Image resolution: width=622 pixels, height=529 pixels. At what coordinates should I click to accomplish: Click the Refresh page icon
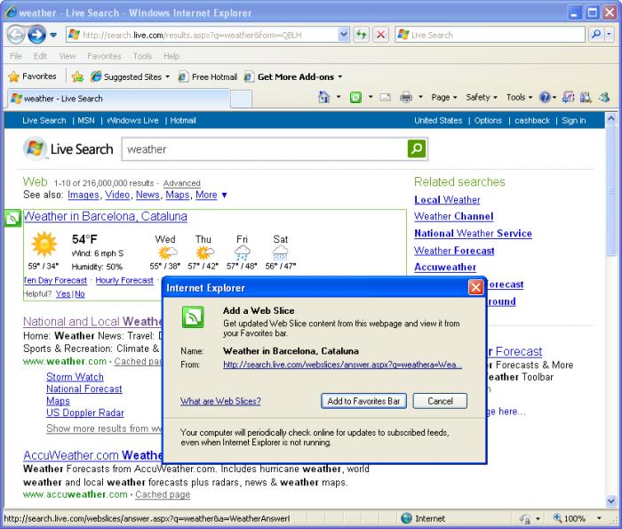point(362,35)
